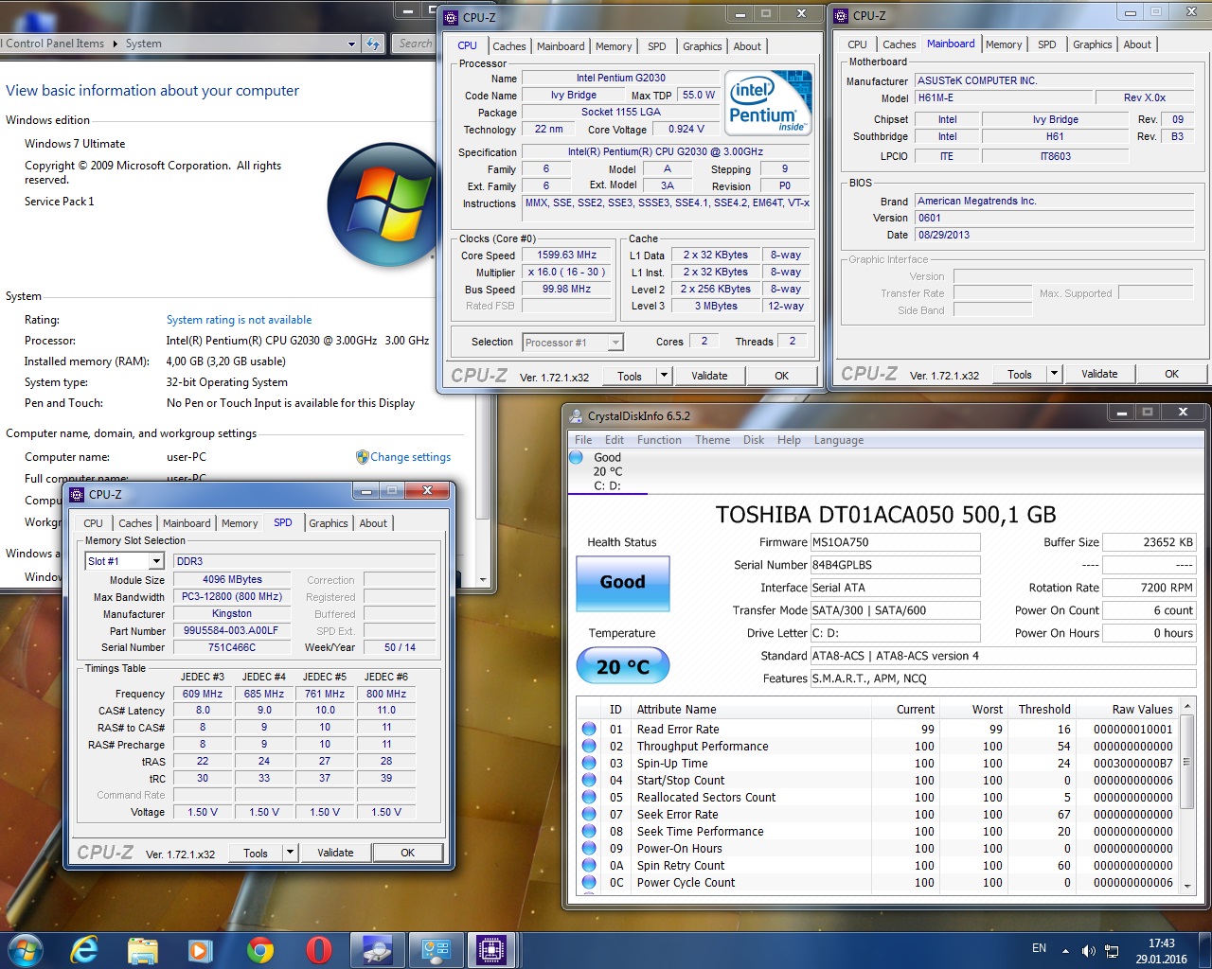Click the Change settings link

pos(410,457)
